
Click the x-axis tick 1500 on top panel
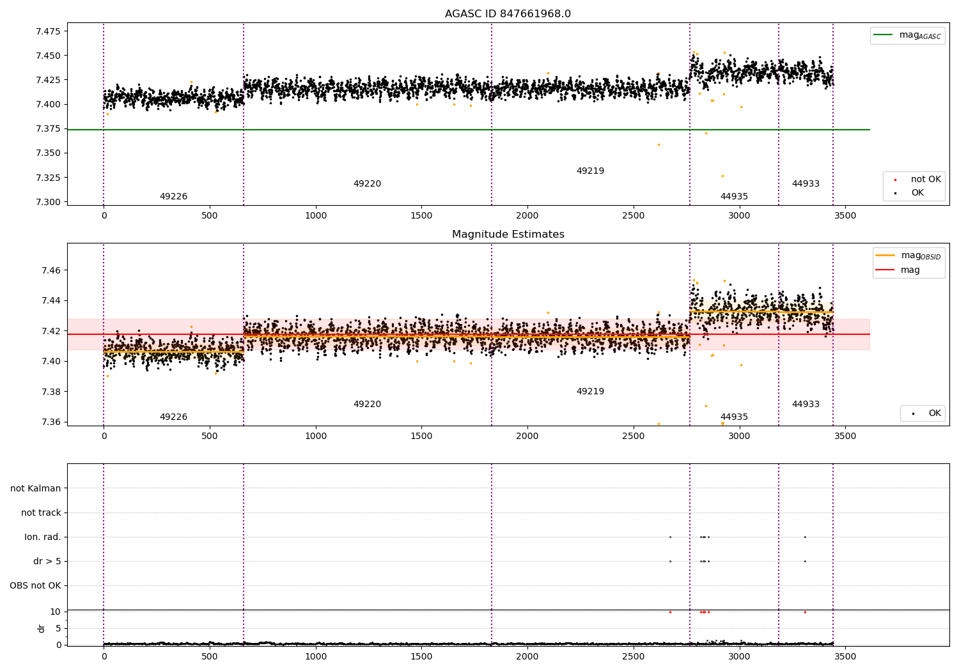coord(421,216)
